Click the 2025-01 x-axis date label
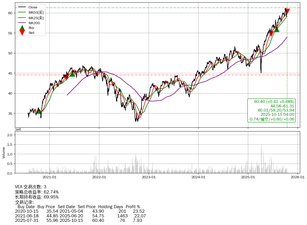Image resolution: width=307 pixels, height=225 pixels. (x=248, y=177)
